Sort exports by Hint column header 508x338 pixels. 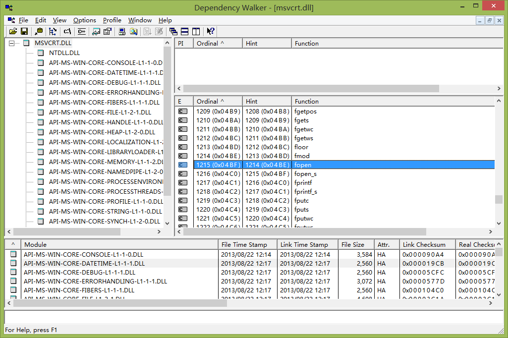point(267,102)
